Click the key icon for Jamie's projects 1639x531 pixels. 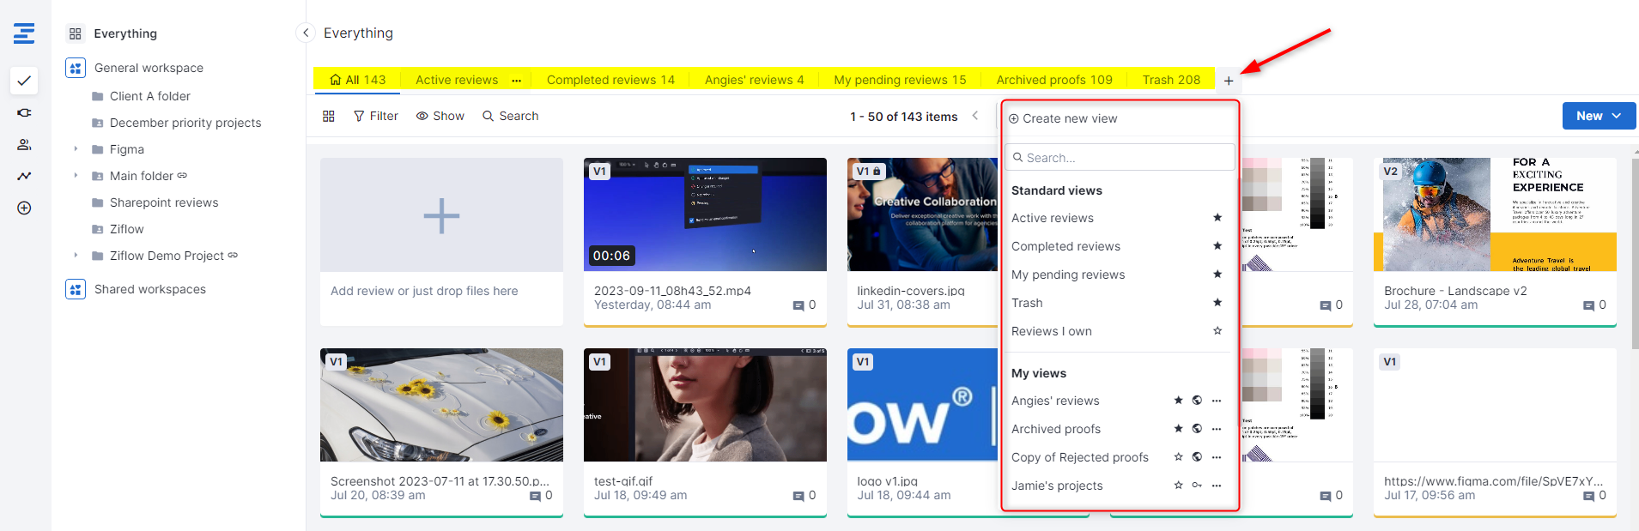point(1197,486)
